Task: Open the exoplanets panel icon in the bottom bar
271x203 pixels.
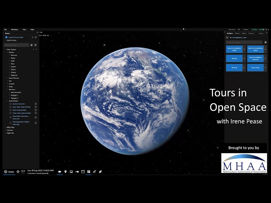Action: 77,172
